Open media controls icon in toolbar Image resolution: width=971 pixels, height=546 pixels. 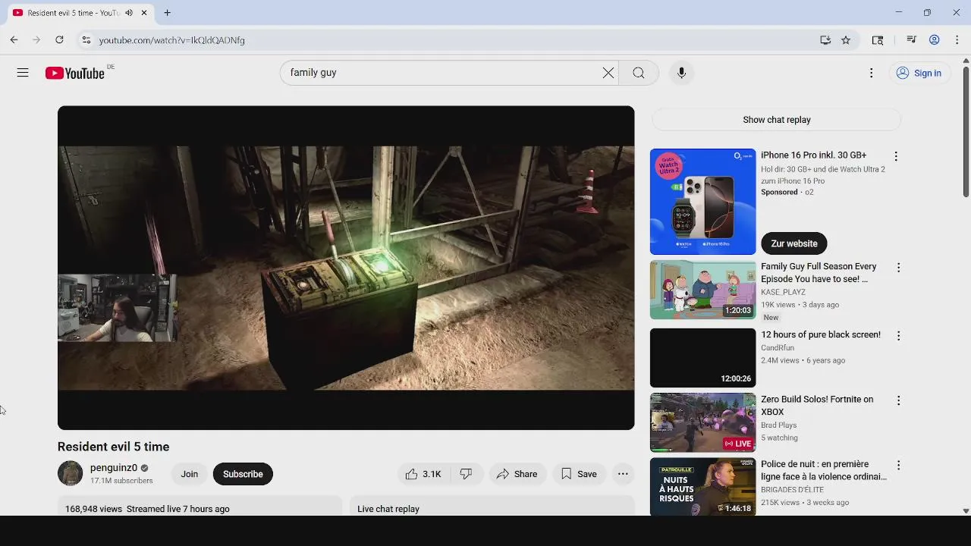pyautogui.click(x=912, y=40)
